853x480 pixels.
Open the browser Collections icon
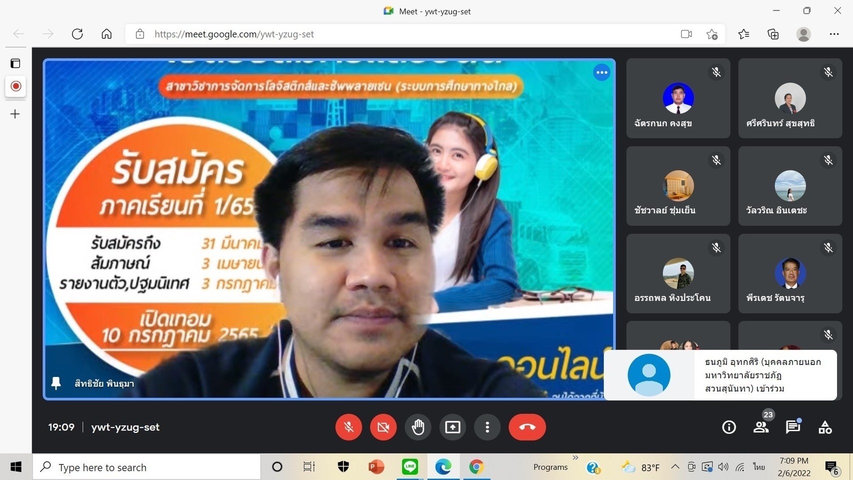click(x=773, y=34)
